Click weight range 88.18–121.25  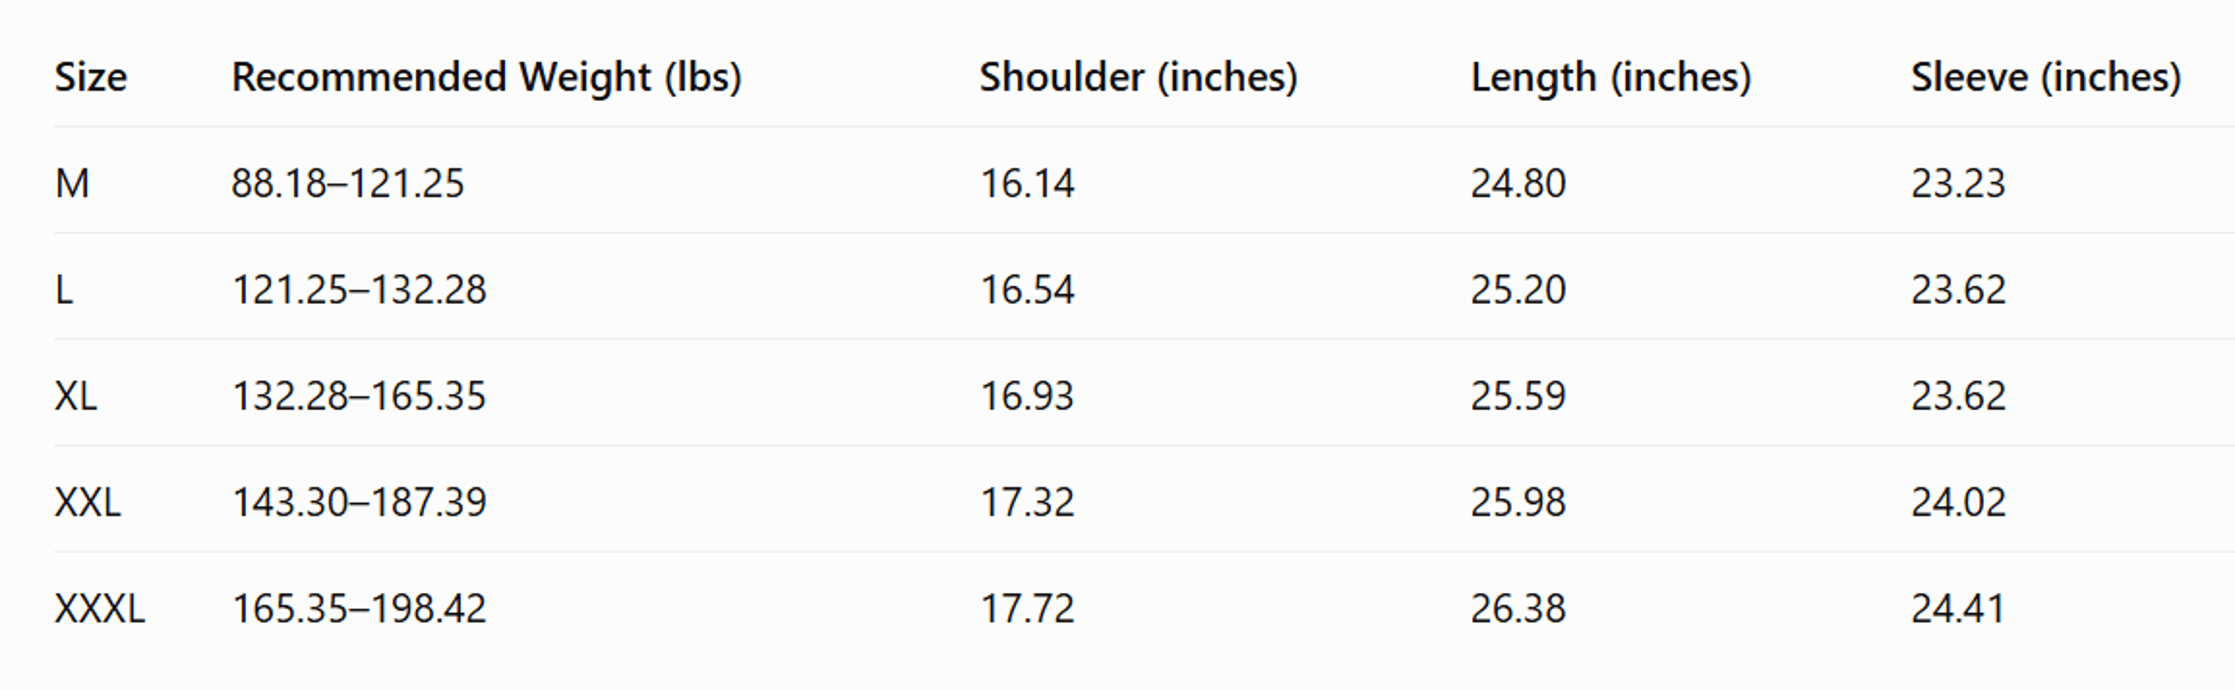(x=348, y=183)
